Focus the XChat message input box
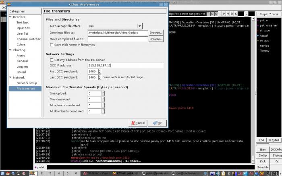The width and height of the screenshot is (282, 176). [x=151, y=167]
